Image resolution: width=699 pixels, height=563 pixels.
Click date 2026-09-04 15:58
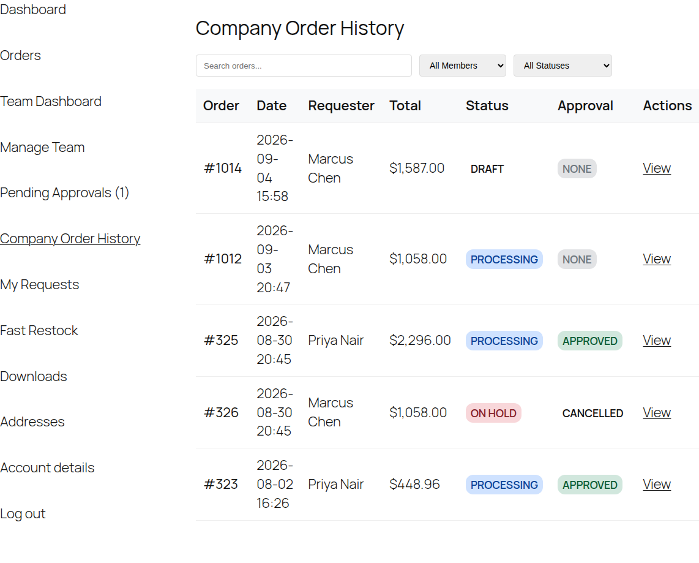275,168
